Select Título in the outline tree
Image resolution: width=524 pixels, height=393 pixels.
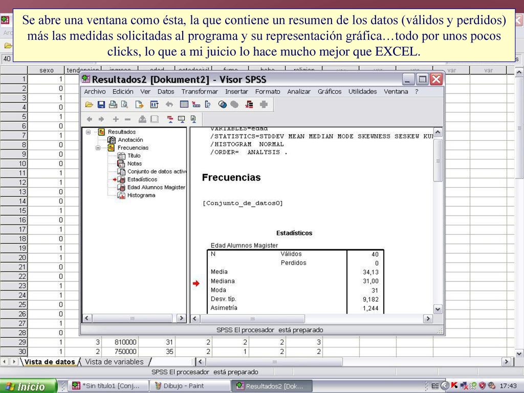click(134, 156)
